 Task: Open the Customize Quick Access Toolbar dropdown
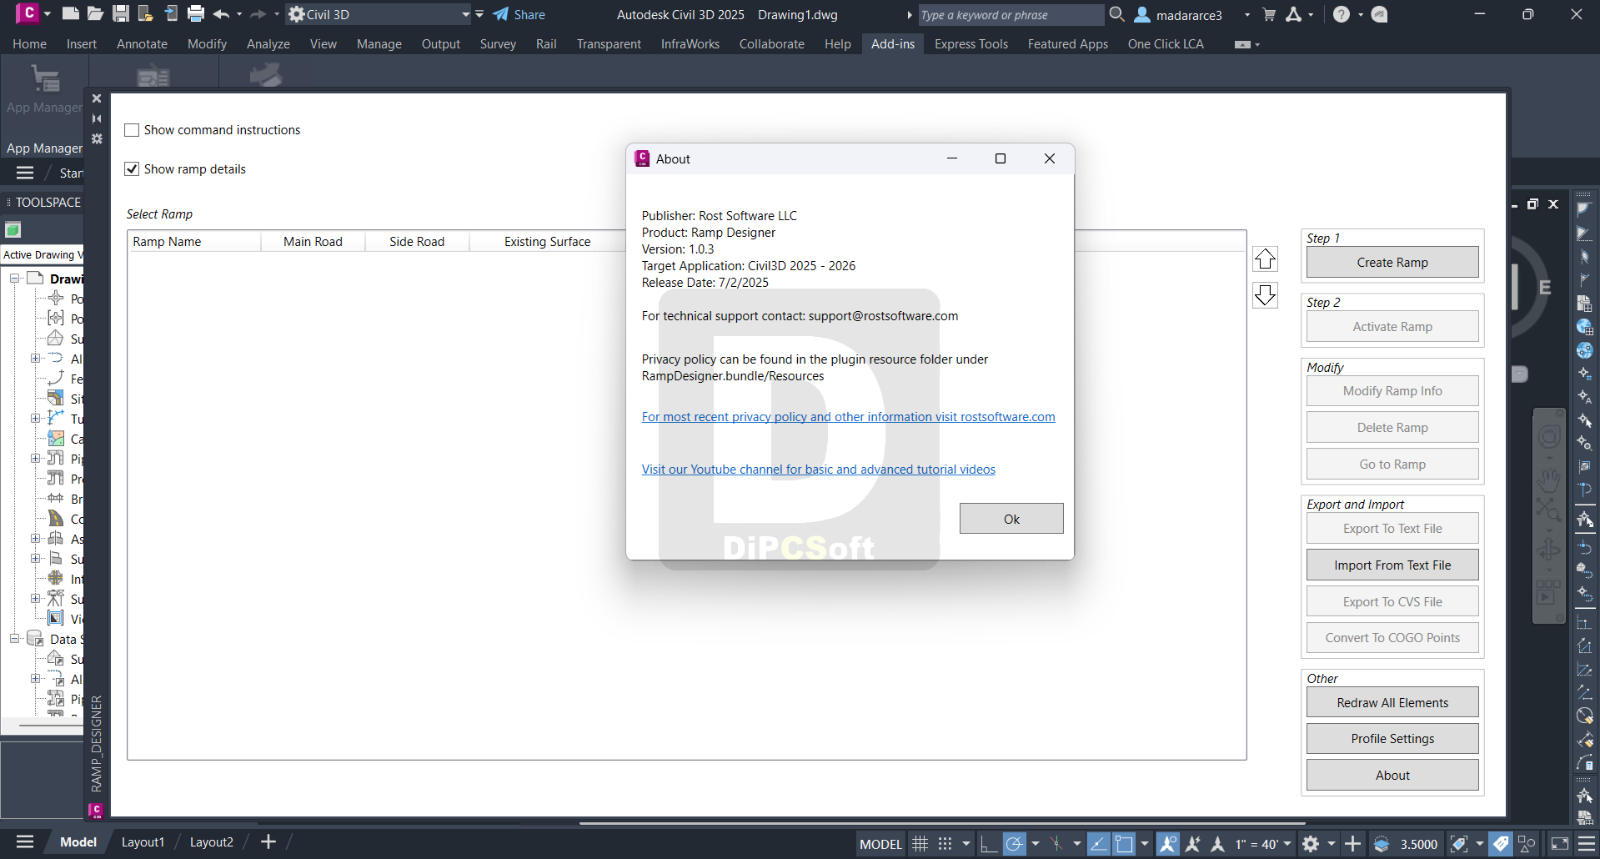[x=479, y=14]
